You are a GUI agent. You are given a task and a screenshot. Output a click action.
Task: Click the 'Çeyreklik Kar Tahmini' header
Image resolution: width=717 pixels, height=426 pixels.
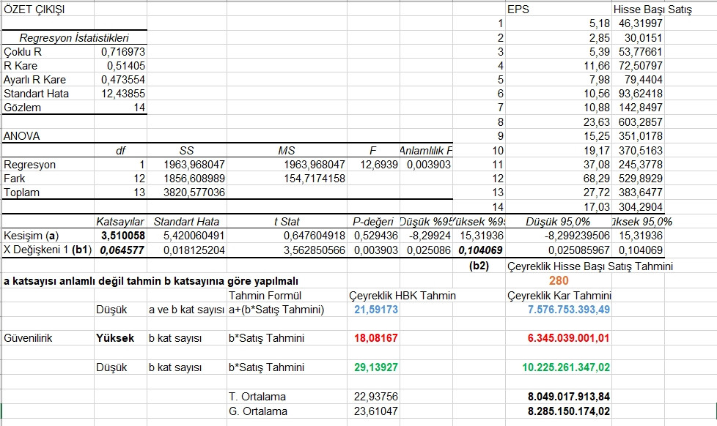coord(559,296)
